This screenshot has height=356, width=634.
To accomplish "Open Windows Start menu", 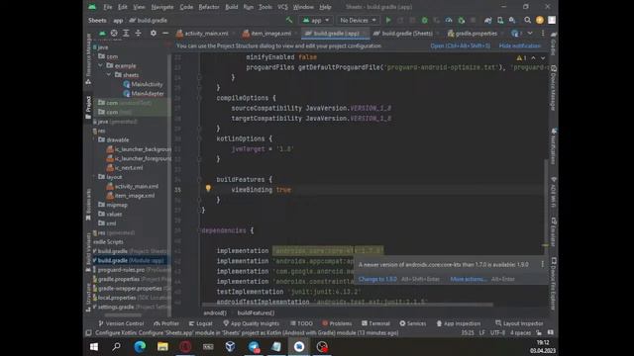I will tap(94, 347).
